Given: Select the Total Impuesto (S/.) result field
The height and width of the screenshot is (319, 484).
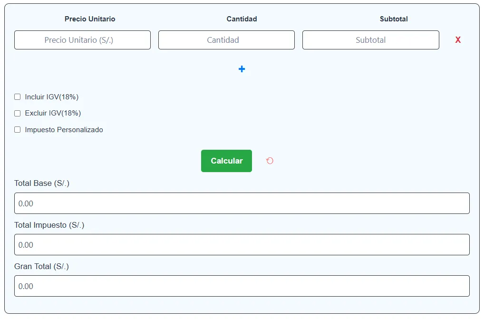Looking at the screenshot, I should [x=242, y=245].
